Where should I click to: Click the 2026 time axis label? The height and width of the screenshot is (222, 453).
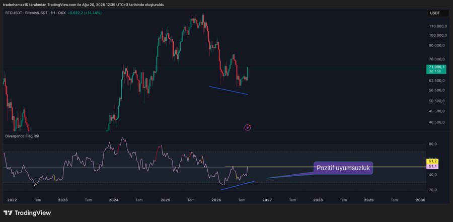click(x=216, y=200)
